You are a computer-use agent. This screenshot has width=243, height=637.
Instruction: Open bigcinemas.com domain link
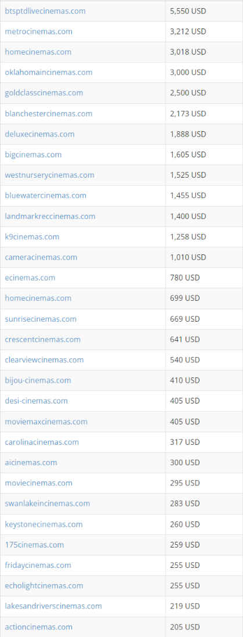(x=33, y=155)
